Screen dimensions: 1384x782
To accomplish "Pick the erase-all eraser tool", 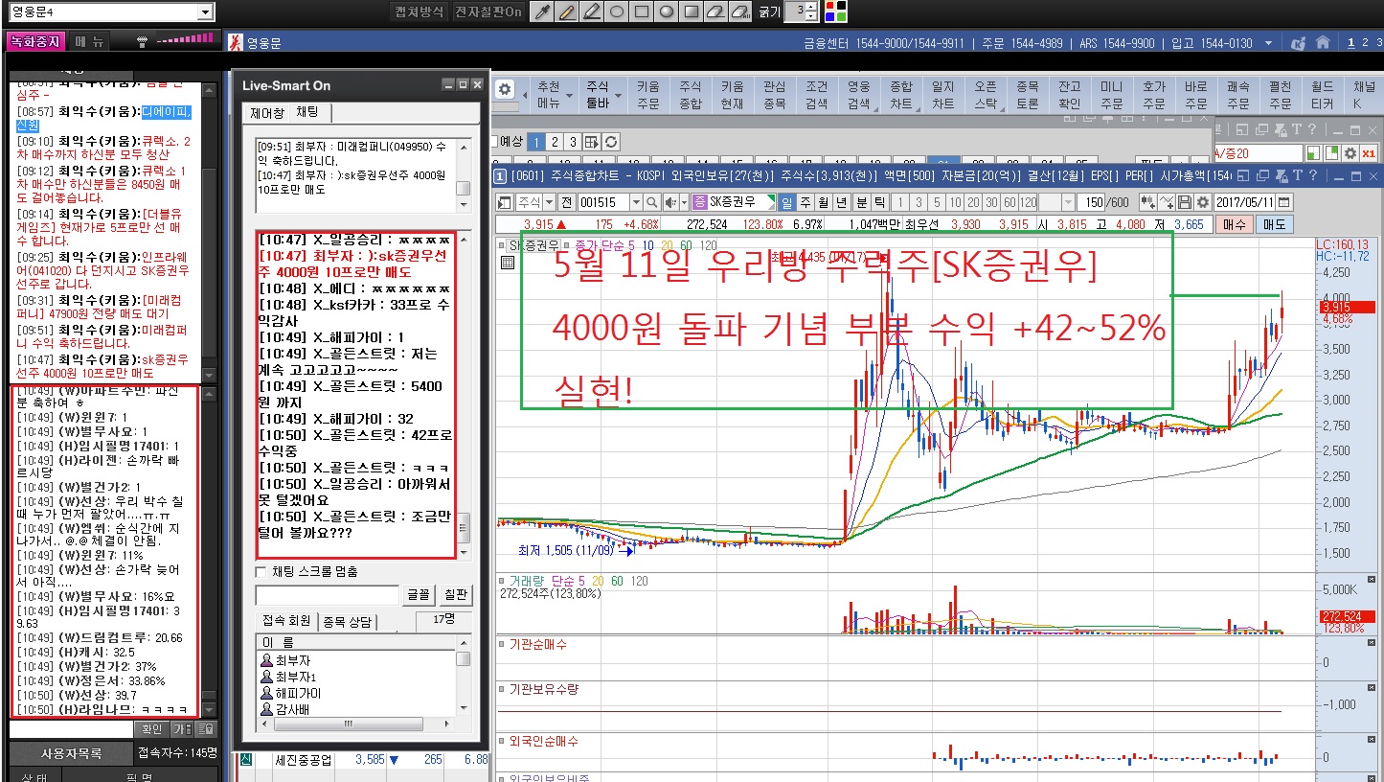I will [x=740, y=11].
